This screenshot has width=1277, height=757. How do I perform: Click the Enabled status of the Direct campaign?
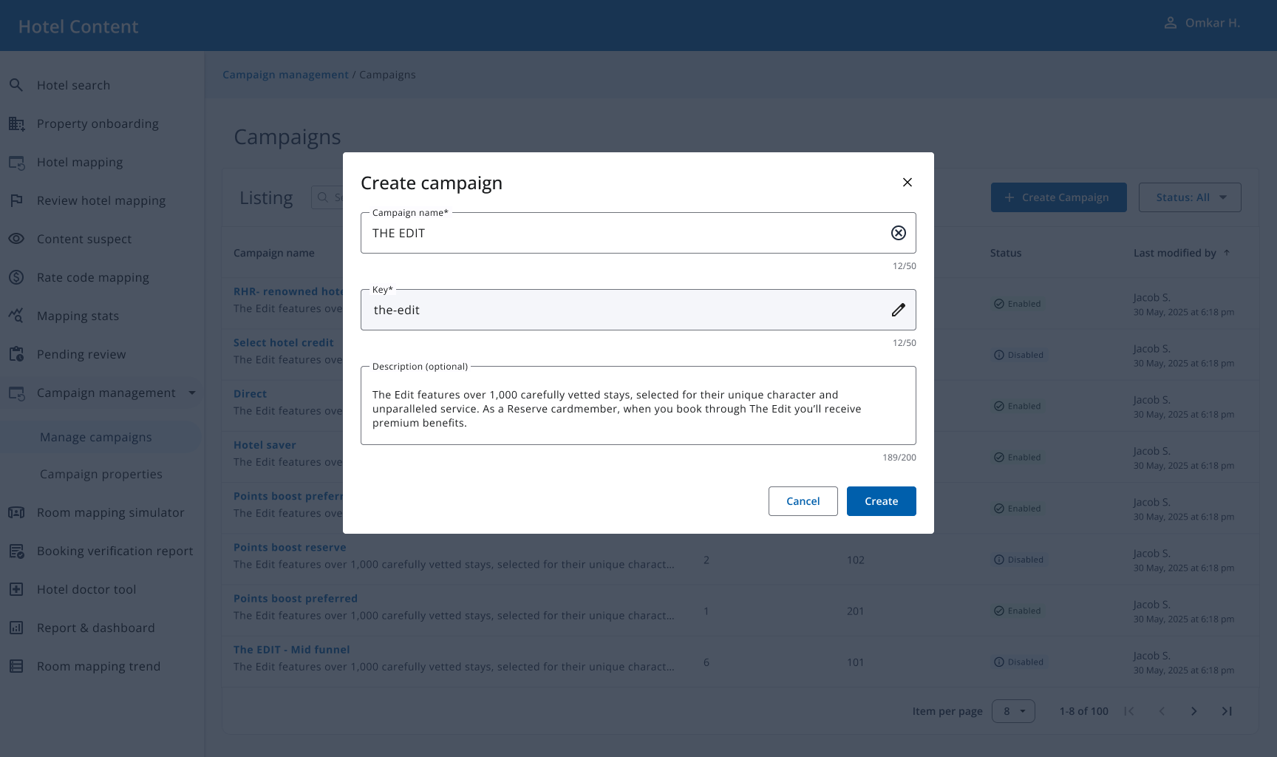[x=1017, y=406]
